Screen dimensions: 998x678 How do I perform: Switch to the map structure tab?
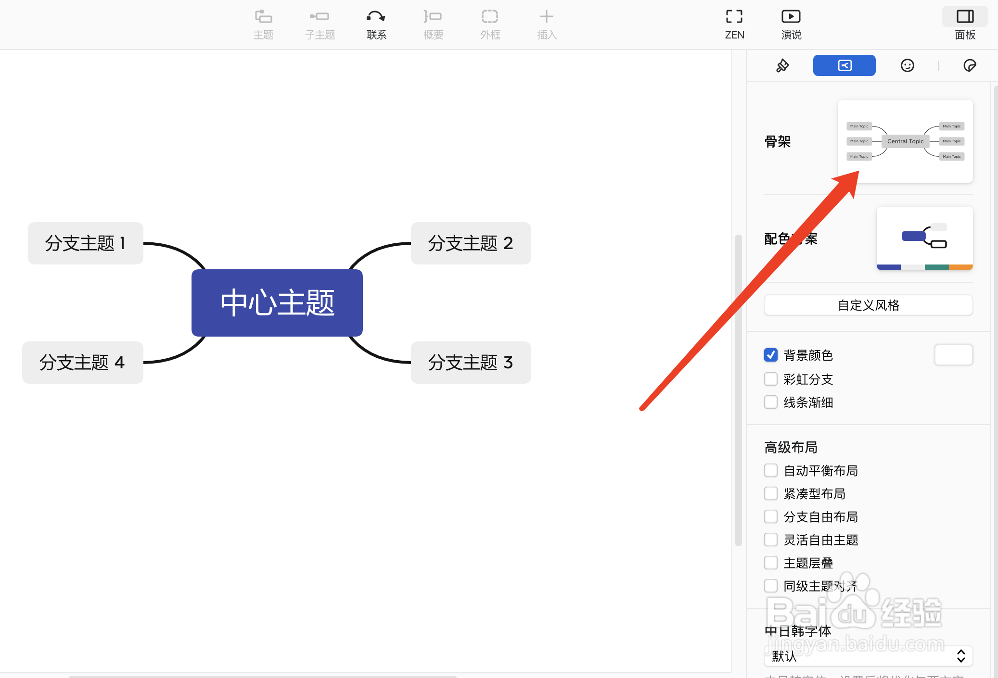tap(844, 65)
